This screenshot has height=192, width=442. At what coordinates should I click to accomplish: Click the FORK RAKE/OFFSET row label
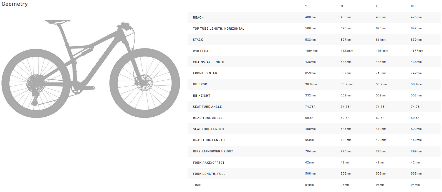tap(209, 163)
